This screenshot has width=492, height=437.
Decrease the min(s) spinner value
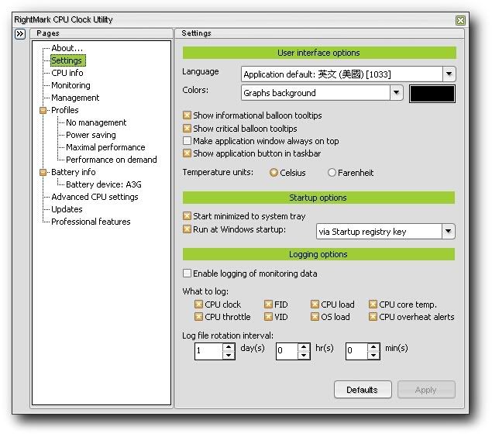(373, 355)
